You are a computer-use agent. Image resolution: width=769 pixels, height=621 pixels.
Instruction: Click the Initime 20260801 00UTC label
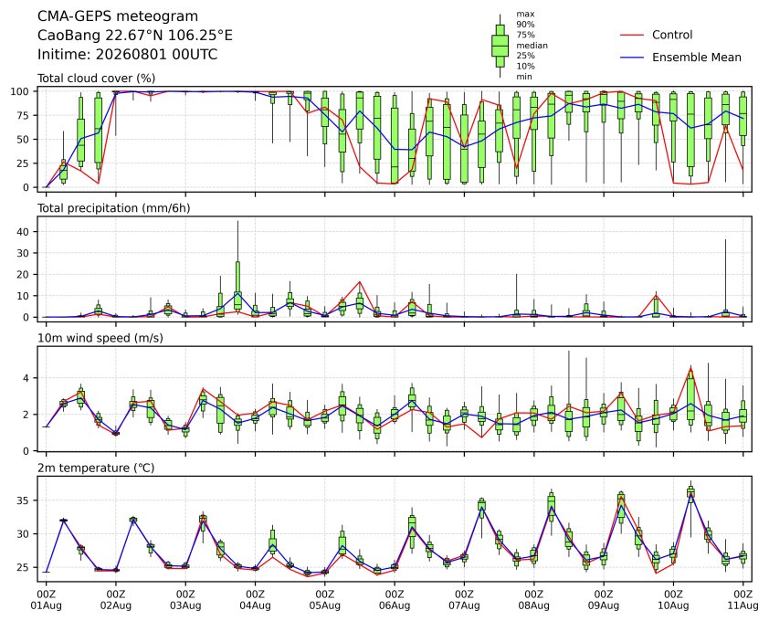pos(128,54)
